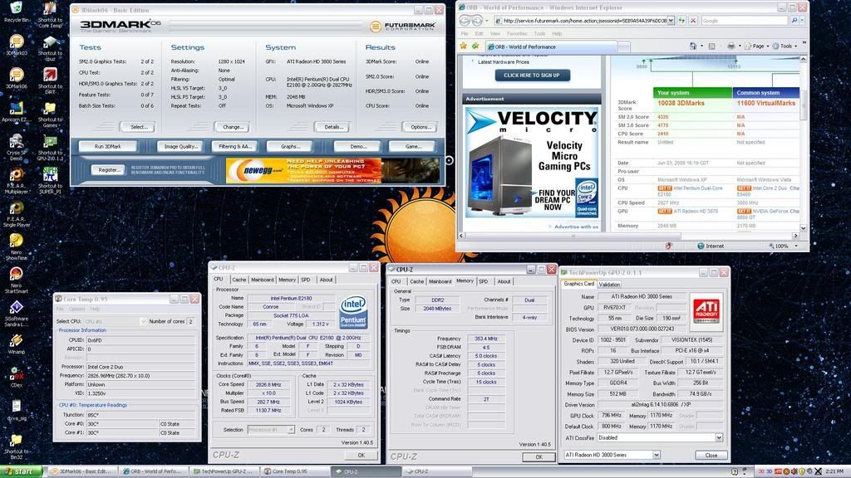Click the Internet Explorer address bar
The height and width of the screenshot is (478, 851).
pyautogui.click(x=579, y=21)
